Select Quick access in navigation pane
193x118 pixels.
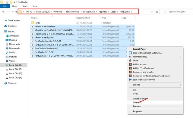[x=14, y=20]
